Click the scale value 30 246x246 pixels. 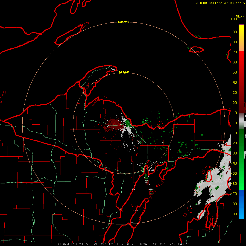pyautogui.click(x=235, y=93)
